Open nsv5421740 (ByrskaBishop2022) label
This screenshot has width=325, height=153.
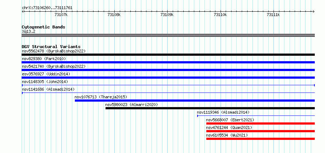pos(54,66)
